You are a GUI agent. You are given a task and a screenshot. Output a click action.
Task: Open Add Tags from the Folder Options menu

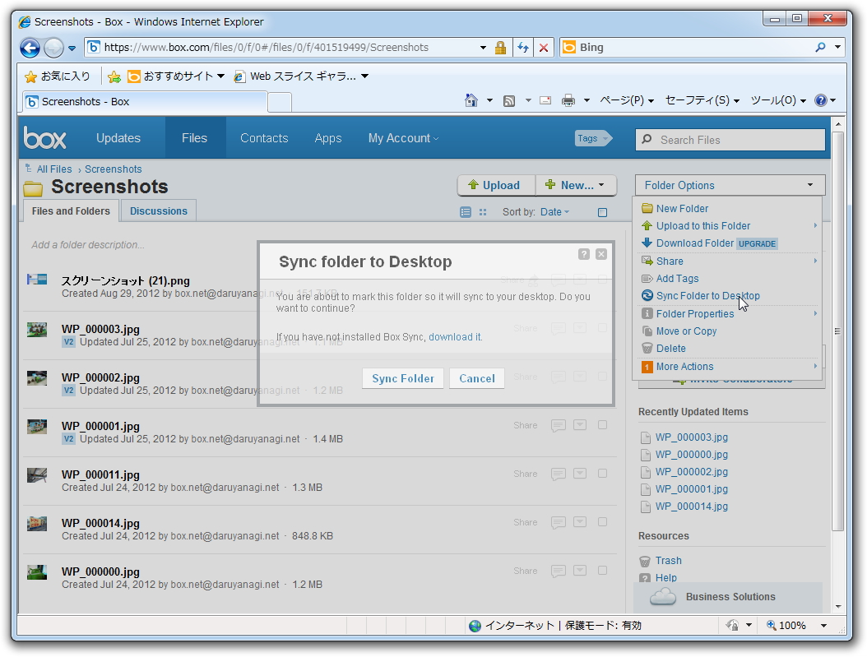point(677,278)
